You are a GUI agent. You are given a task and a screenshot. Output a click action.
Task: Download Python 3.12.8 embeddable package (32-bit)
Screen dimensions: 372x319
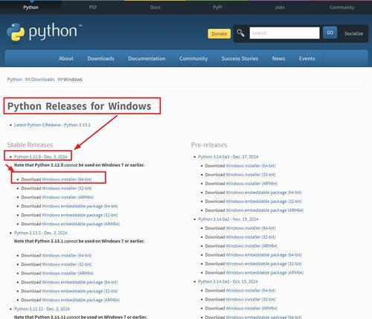point(80,215)
